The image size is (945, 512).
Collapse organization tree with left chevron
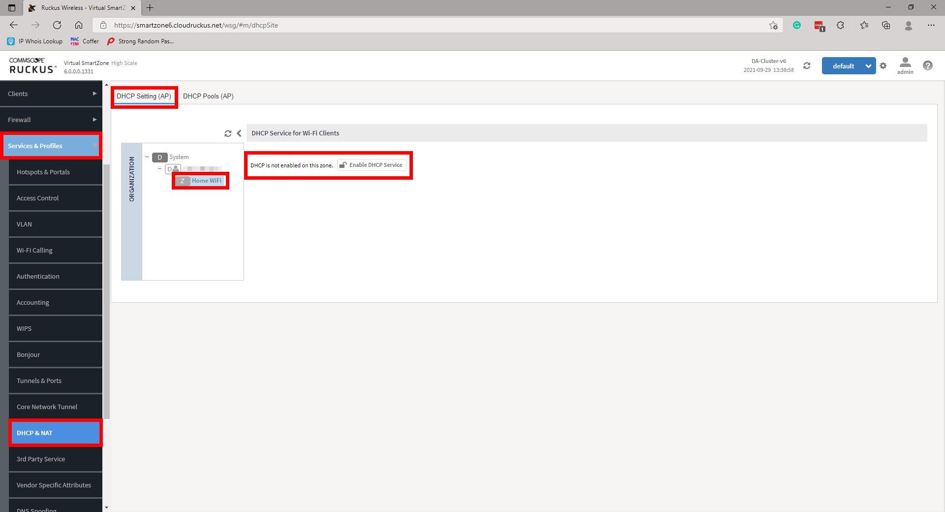click(x=239, y=133)
